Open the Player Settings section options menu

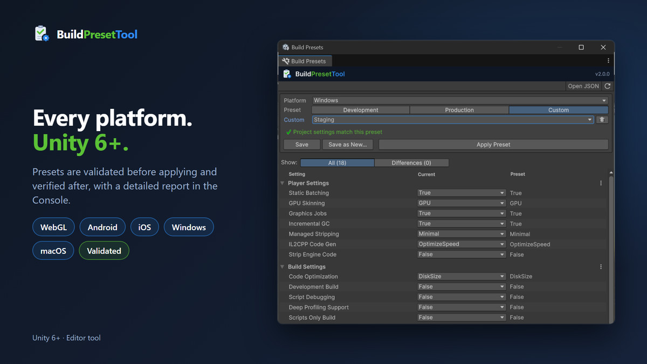(601, 183)
